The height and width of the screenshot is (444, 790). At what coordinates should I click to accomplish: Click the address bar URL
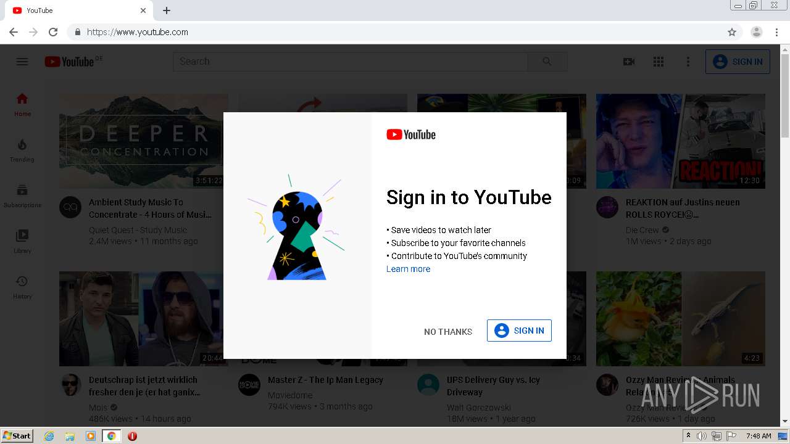click(138, 32)
